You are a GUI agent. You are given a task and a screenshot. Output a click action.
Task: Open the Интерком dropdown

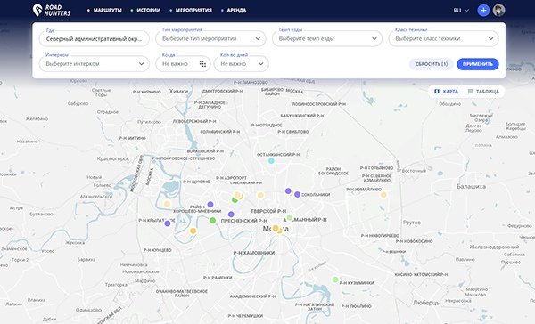(x=95, y=64)
